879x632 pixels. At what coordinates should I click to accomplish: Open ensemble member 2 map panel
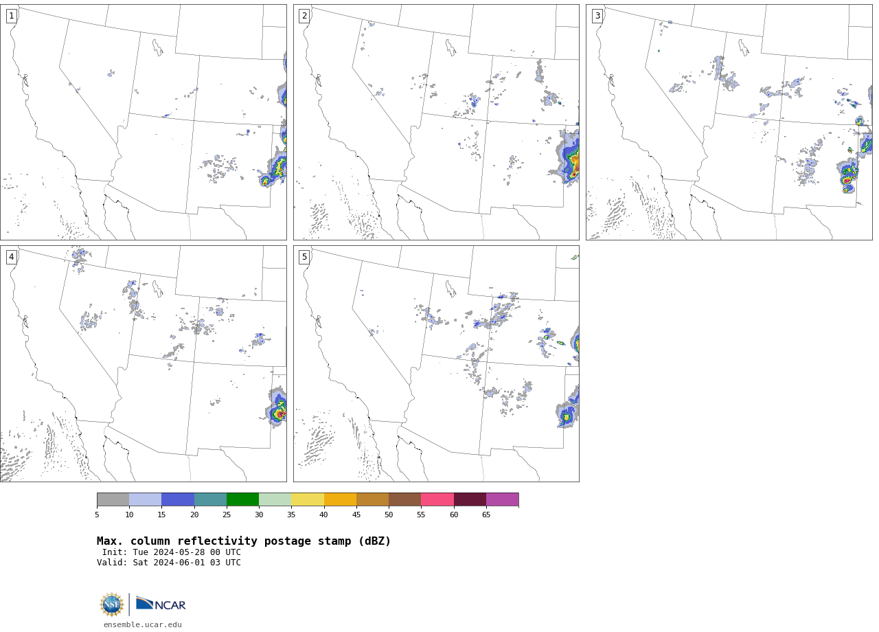[436, 122]
